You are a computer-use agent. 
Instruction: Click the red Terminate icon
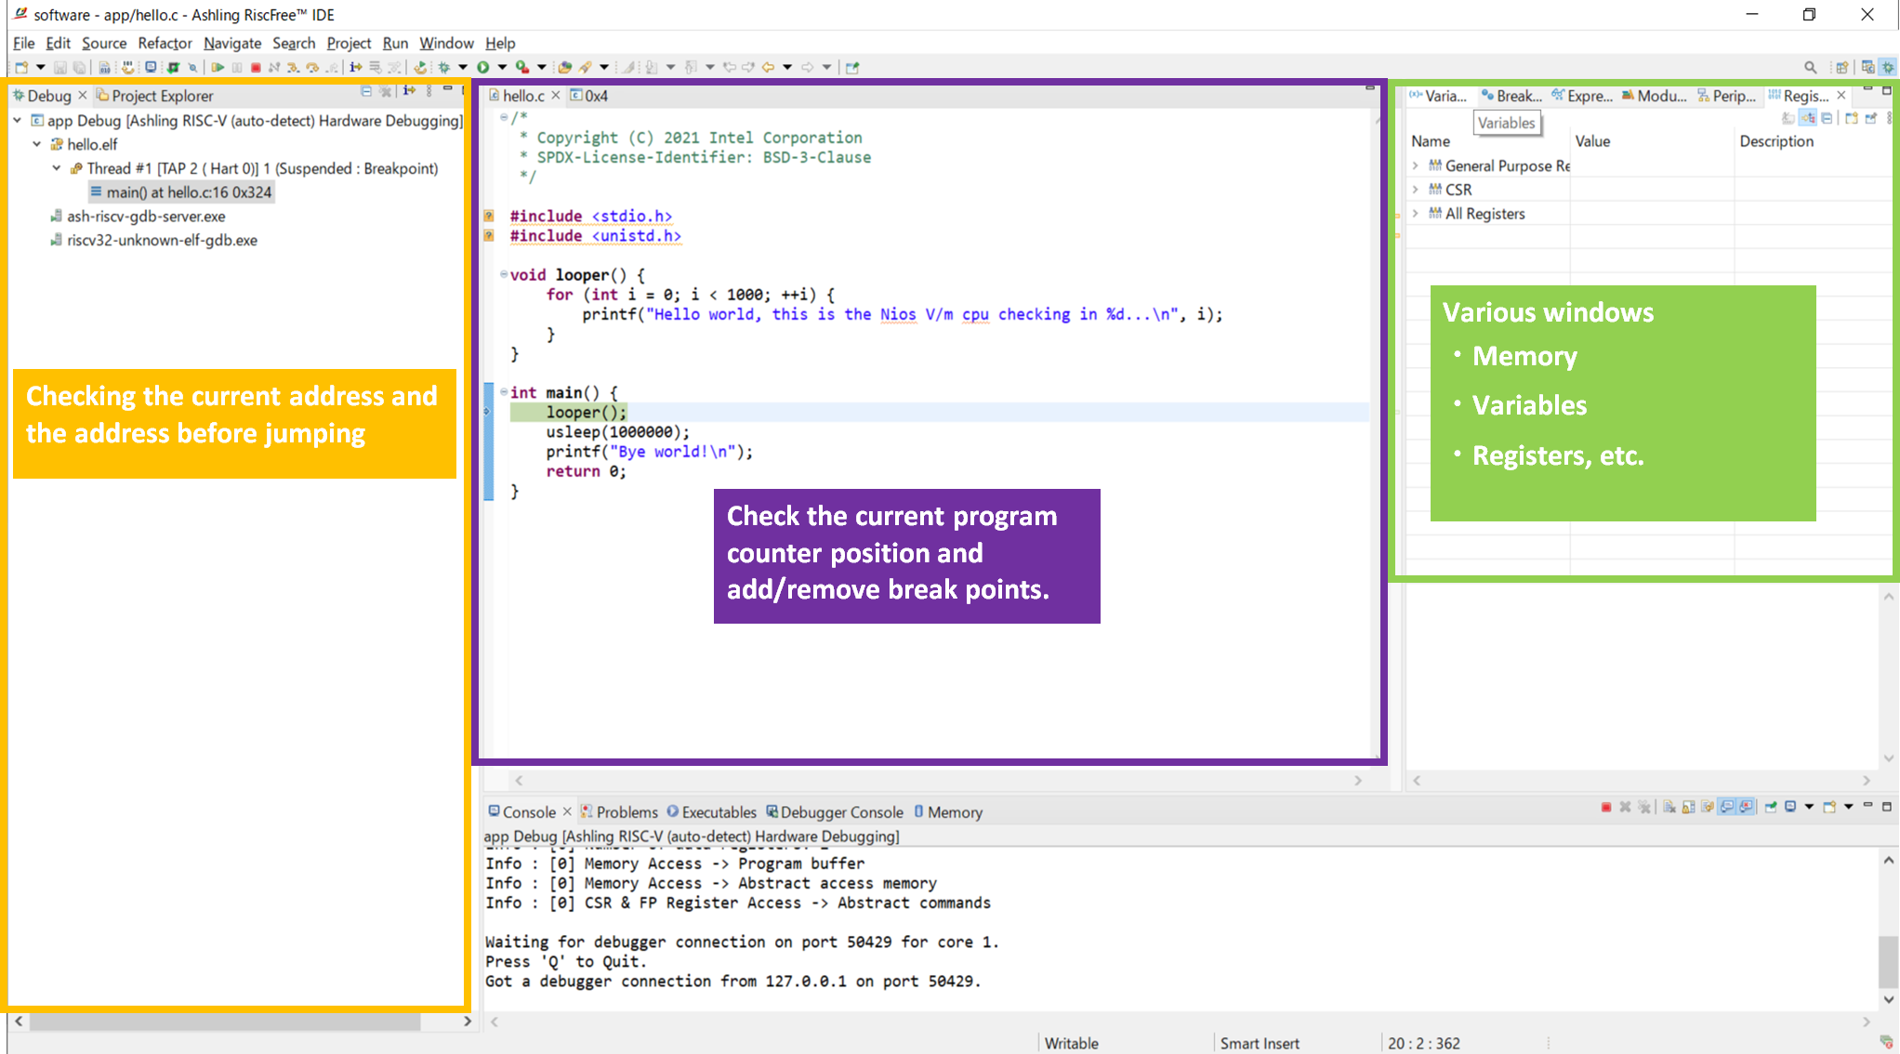[x=255, y=67]
